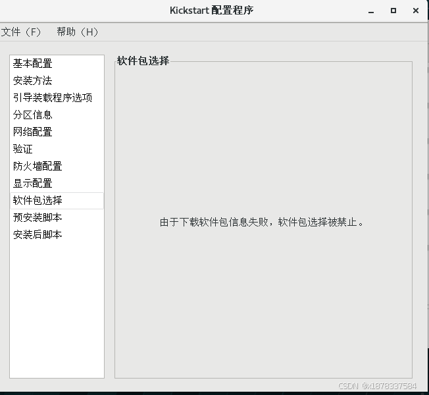Screen dimensions: 429x395
Task: Maximize the Kickstart window
Action: tap(393, 11)
